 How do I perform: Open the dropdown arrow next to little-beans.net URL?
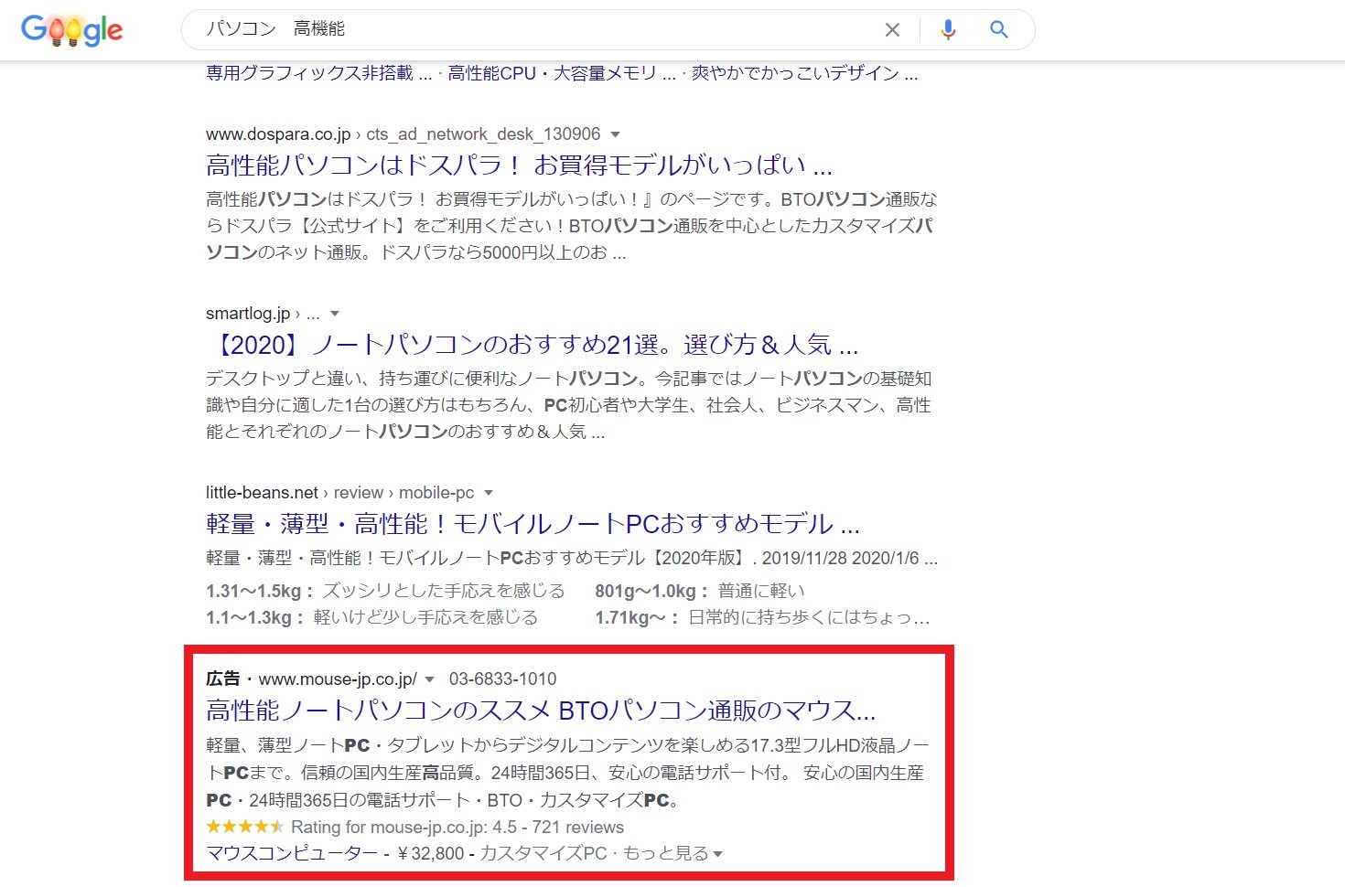[489, 493]
